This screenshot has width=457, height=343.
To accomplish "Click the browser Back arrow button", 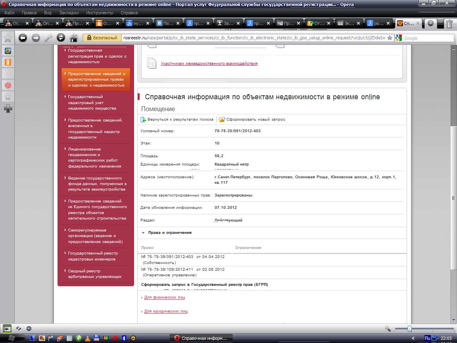I will (x=23, y=38).
